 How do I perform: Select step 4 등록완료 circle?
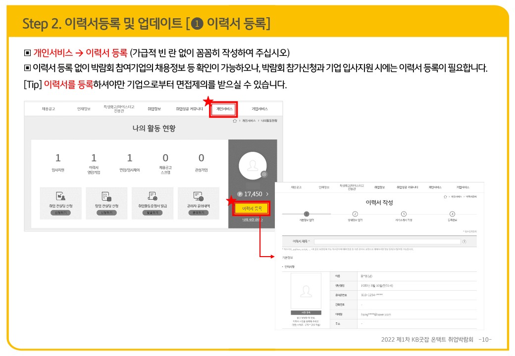pos(452,214)
